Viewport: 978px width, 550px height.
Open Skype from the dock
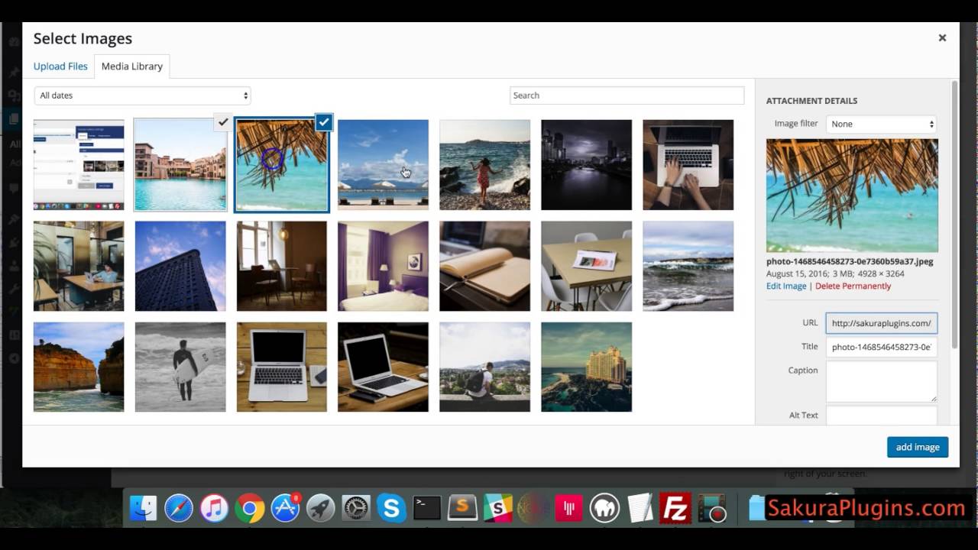click(x=391, y=508)
